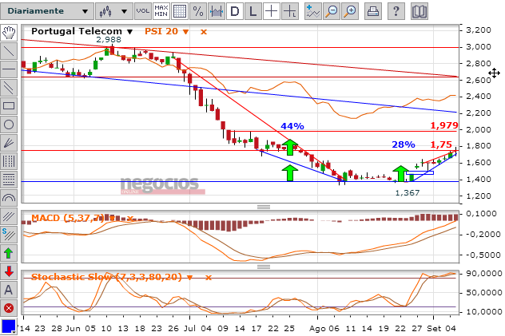Grab the divider handle above MACD panel
505x336 pixels.
coord(264,207)
